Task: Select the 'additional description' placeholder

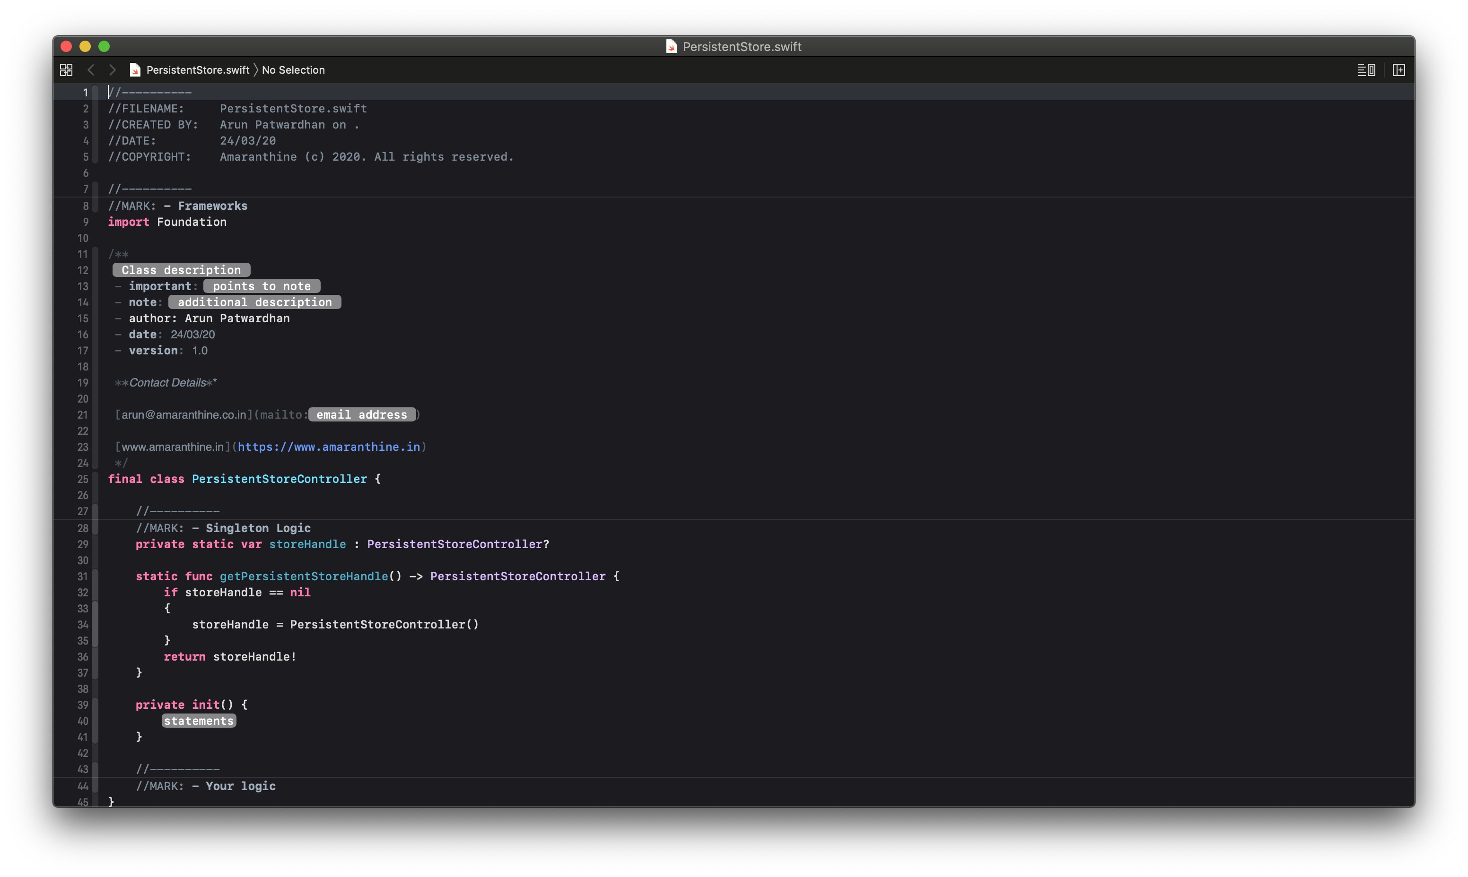Action: click(254, 302)
